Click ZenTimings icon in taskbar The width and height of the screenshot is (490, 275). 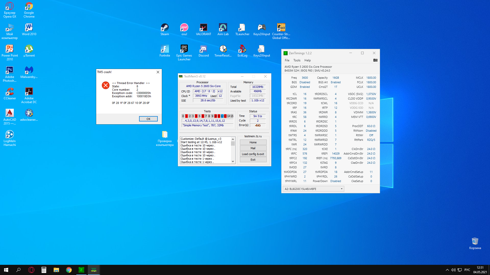81,270
